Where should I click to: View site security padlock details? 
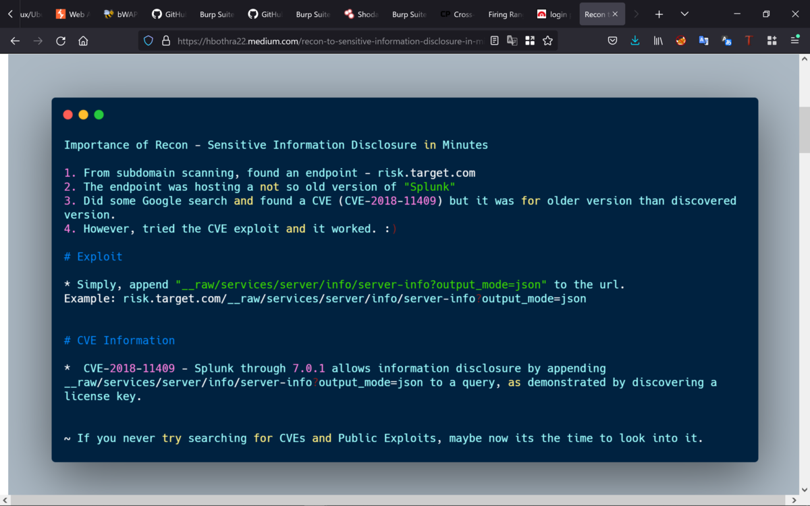[166, 41]
